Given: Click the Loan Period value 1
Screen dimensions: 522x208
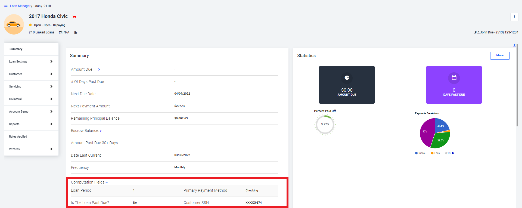Looking at the screenshot, I should 134,191.
